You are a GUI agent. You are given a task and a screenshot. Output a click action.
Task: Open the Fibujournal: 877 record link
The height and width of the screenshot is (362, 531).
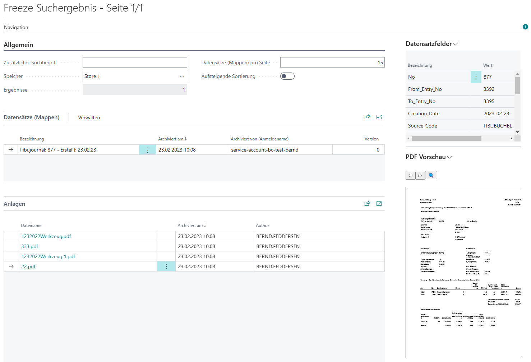pyautogui.click(x=58, y=150)
